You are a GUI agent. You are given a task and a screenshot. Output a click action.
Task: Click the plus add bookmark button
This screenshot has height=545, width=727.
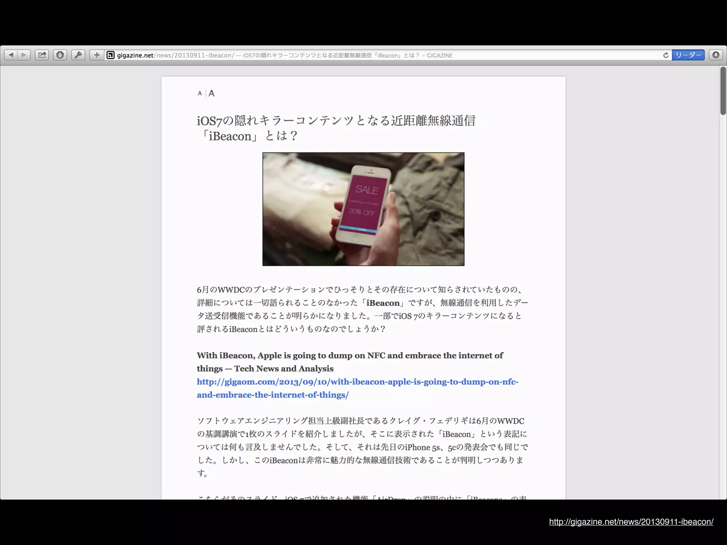[x=97, y=55]
